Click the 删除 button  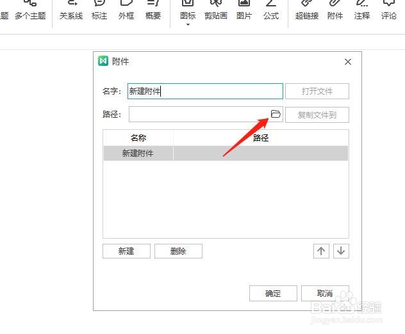(178, 251)
